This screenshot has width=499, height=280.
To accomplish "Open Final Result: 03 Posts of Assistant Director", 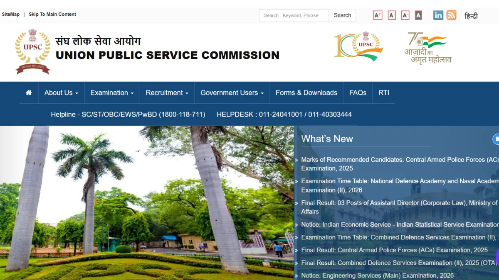I will (400, 207).
